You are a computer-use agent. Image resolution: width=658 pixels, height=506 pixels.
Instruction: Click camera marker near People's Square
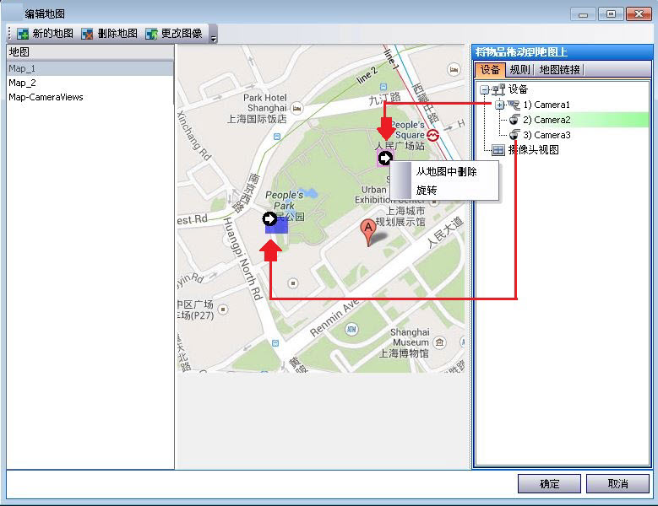click(385, 159)
